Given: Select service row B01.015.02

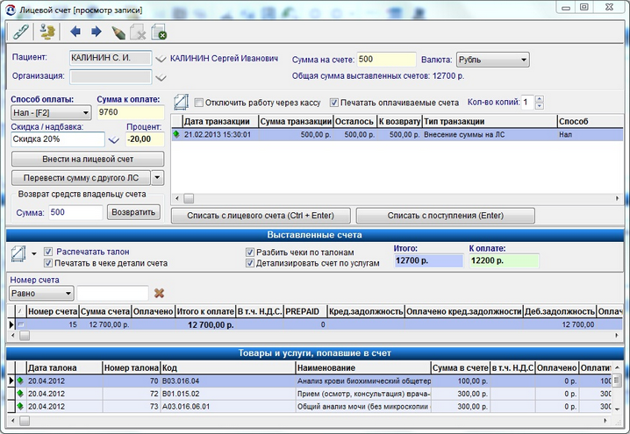Looking at the screenshot, I should [310, 394].
